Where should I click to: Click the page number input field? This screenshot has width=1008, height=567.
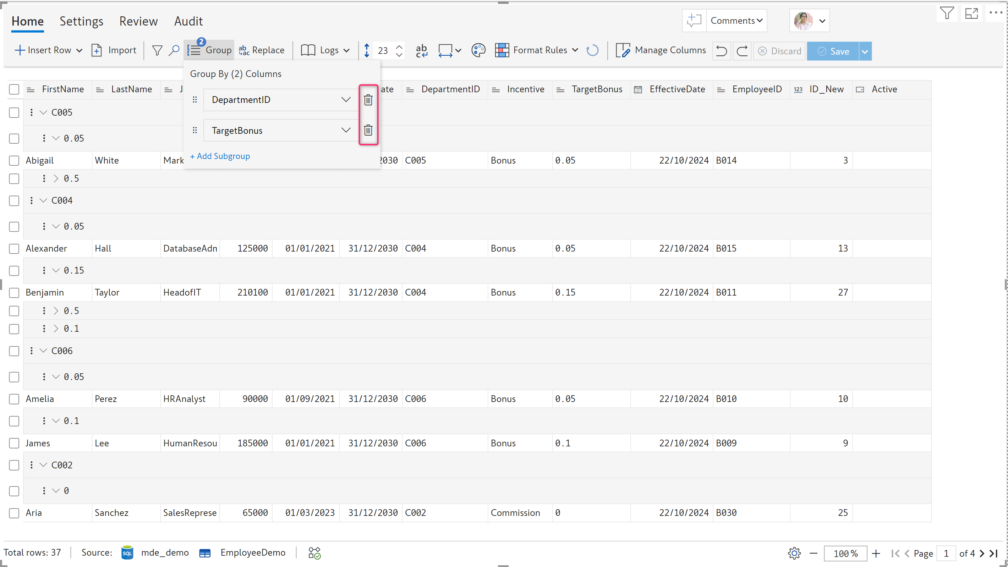coord(946,553)
